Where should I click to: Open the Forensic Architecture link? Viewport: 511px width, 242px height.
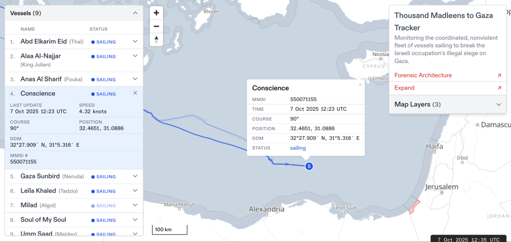(x=423, y=75)
